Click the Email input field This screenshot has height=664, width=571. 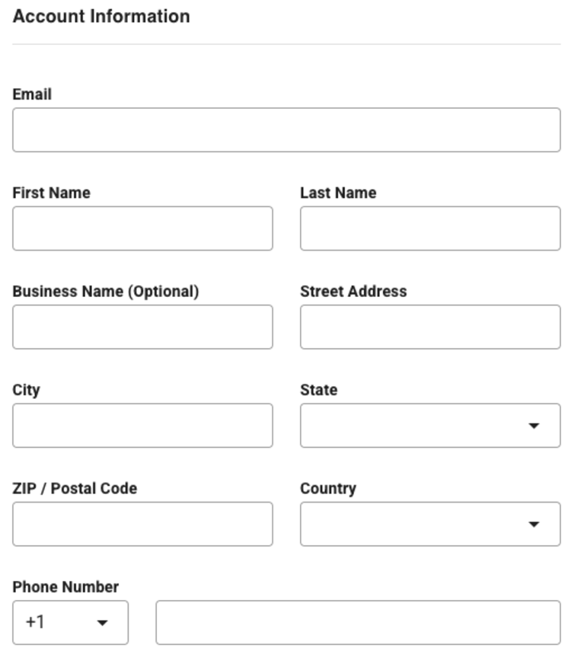coord(286,129)
